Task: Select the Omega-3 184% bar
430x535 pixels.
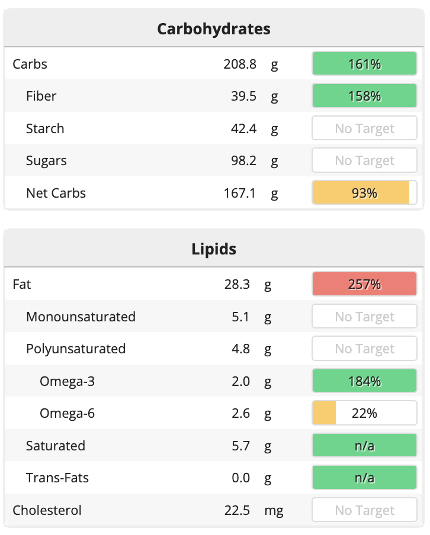Action: coord(364,381)
